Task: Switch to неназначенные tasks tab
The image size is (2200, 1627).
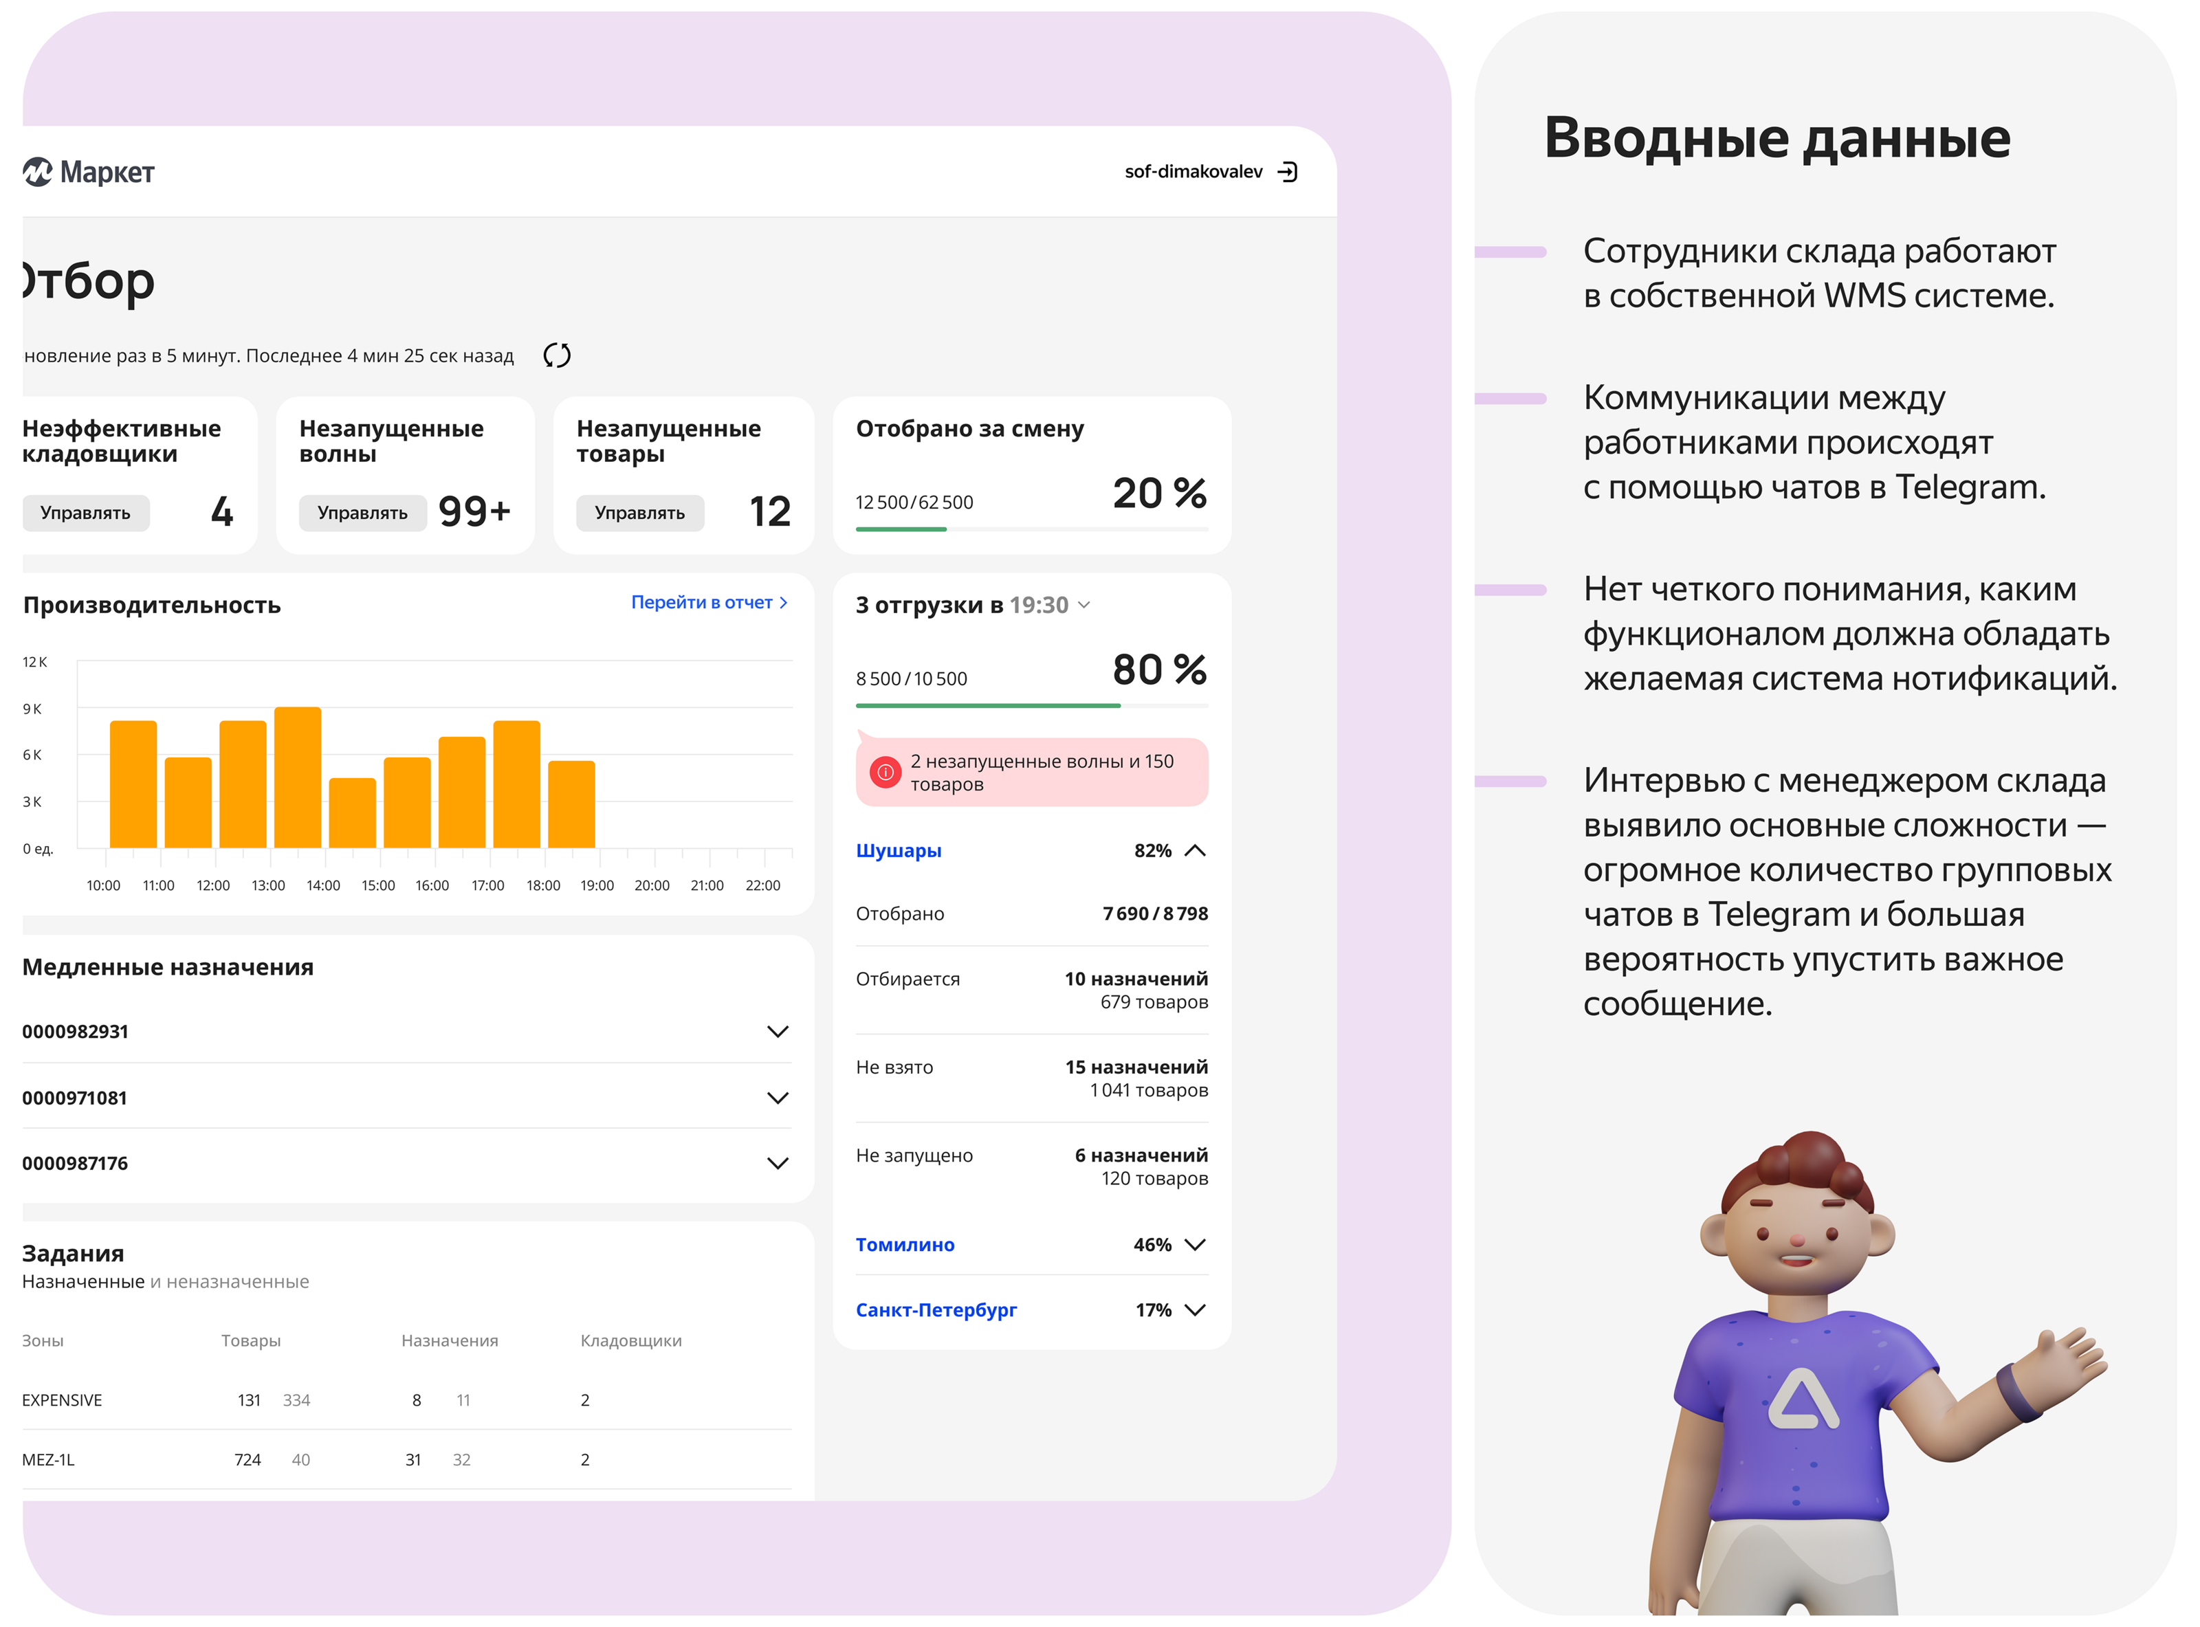Action: (x=237, y=1281)
